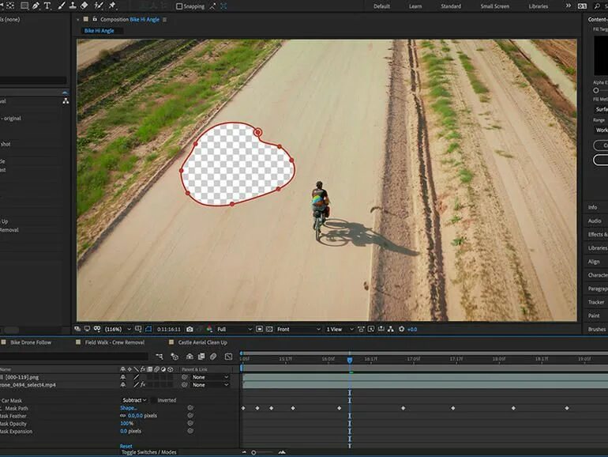
Task: Click Toggle Switches / Modes button
Action: (149, 452)
